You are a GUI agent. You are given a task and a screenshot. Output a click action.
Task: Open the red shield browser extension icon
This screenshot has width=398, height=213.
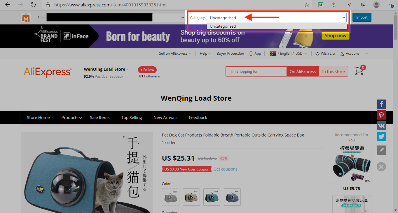tap(320, 5)
